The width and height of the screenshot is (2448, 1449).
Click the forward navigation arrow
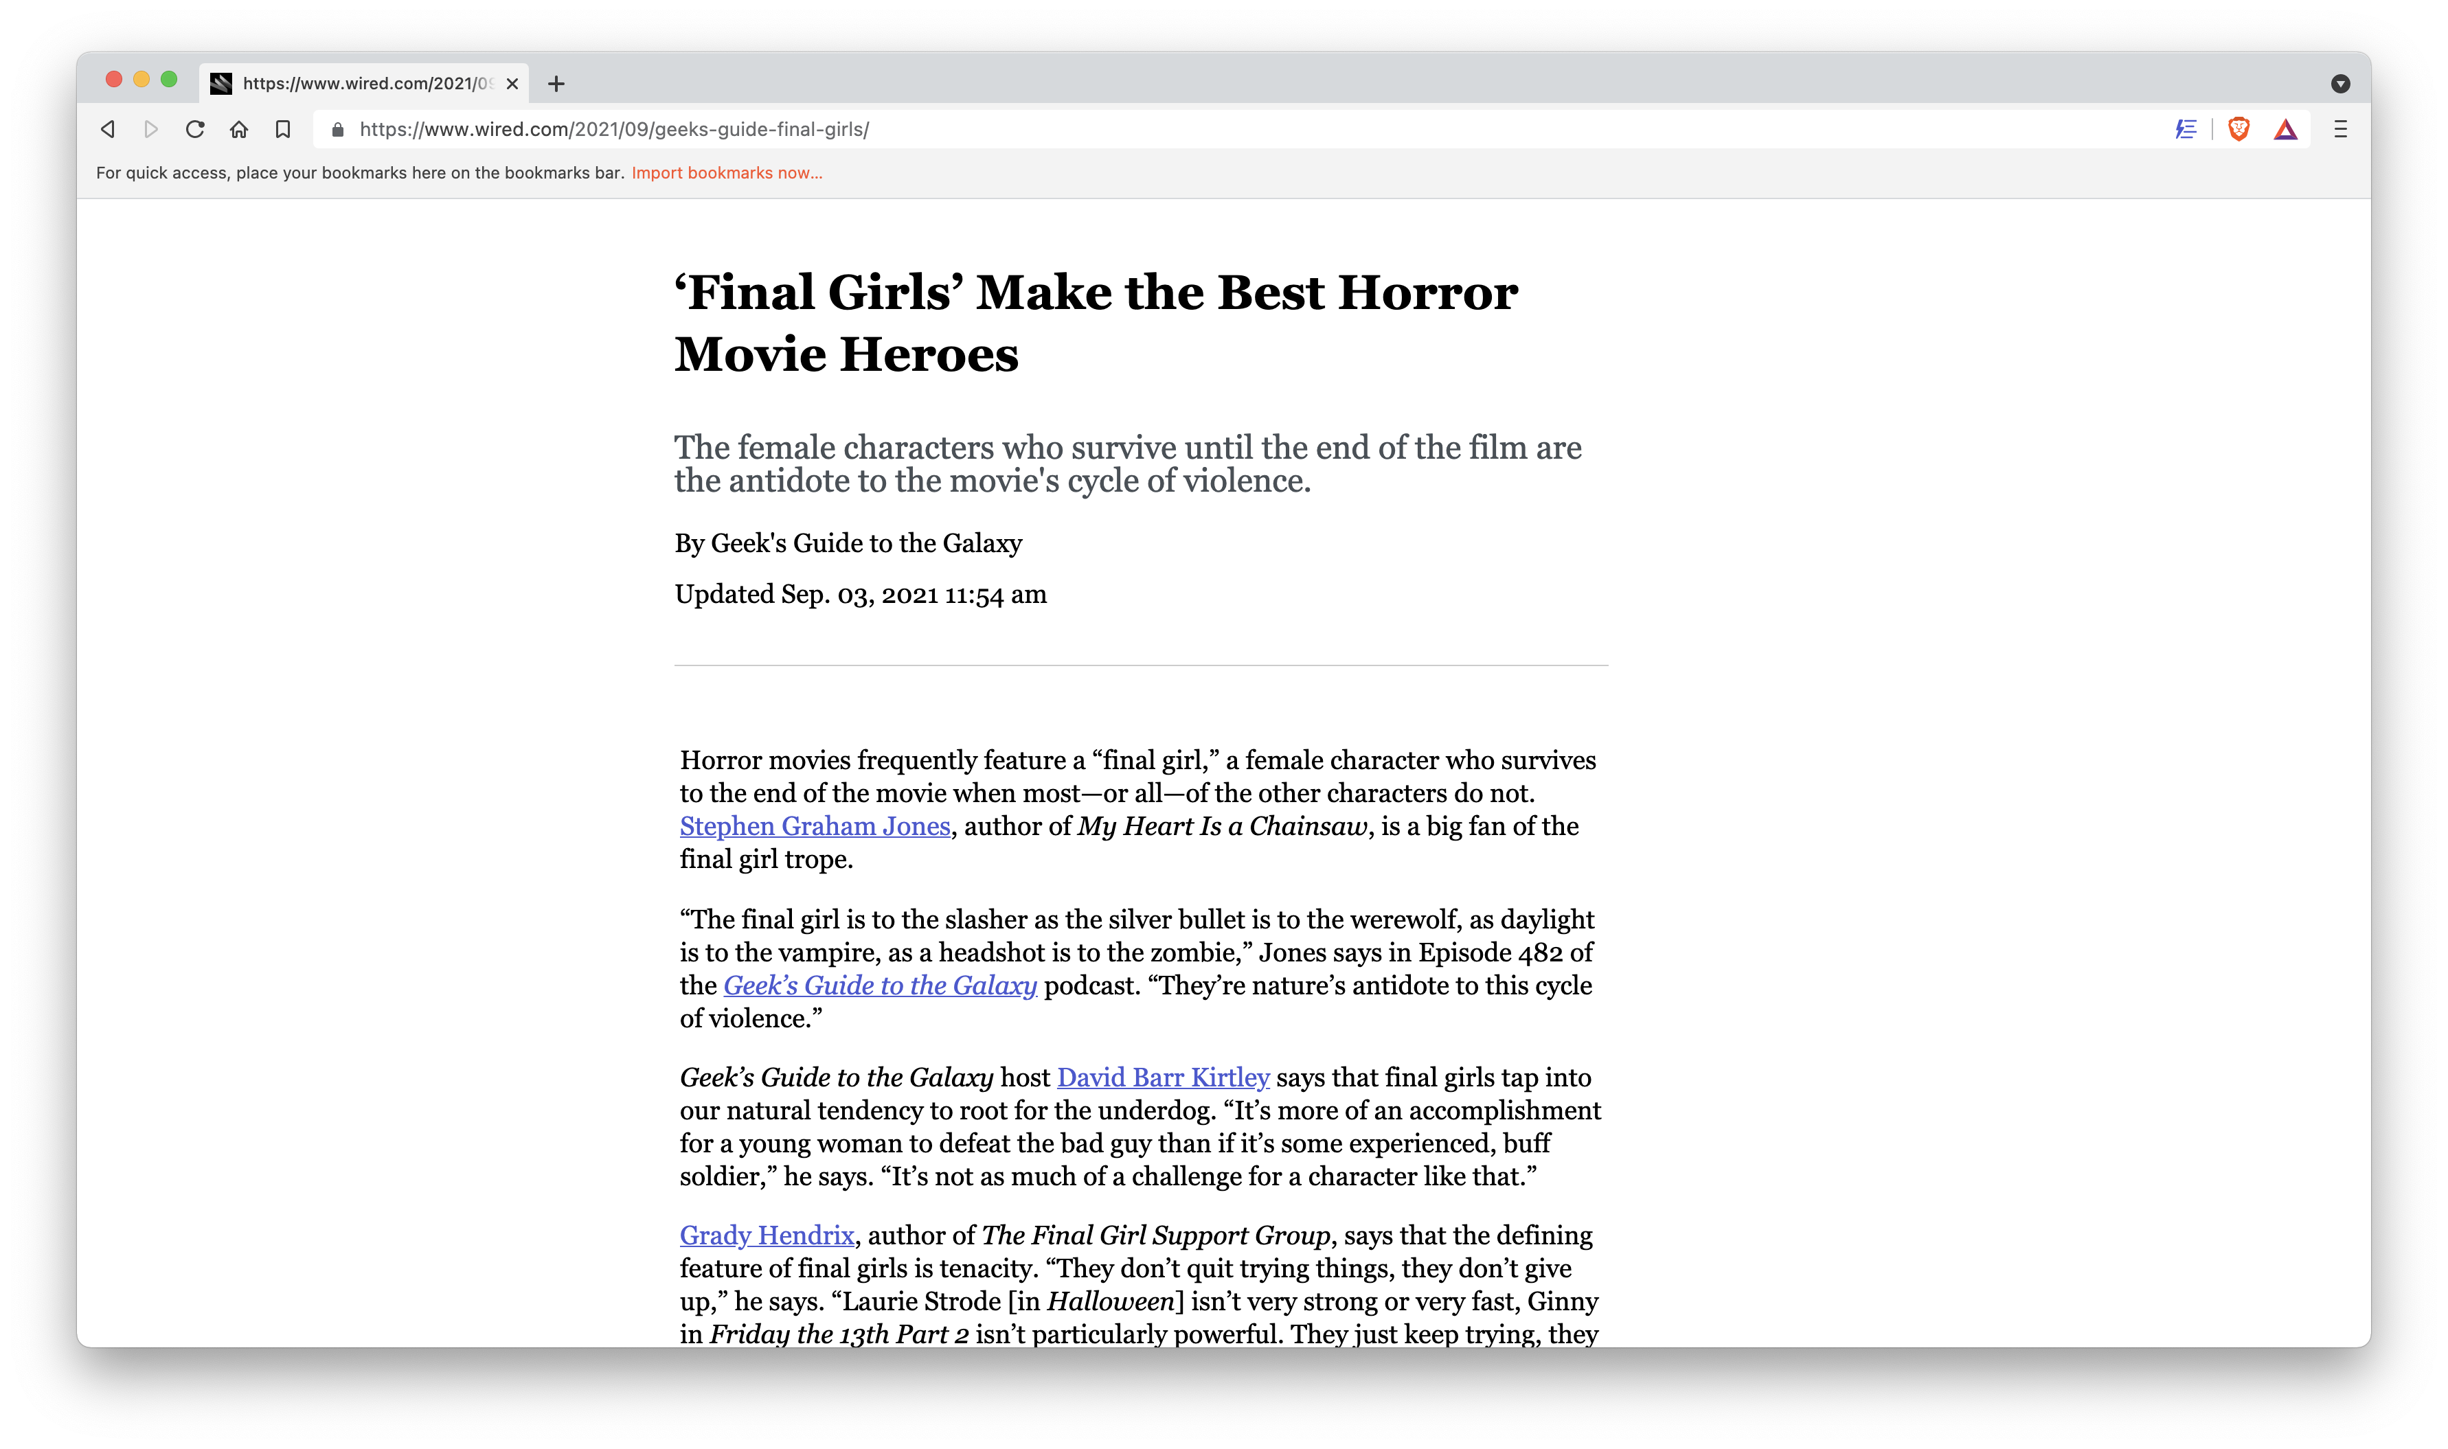click(x=150, y=129)
